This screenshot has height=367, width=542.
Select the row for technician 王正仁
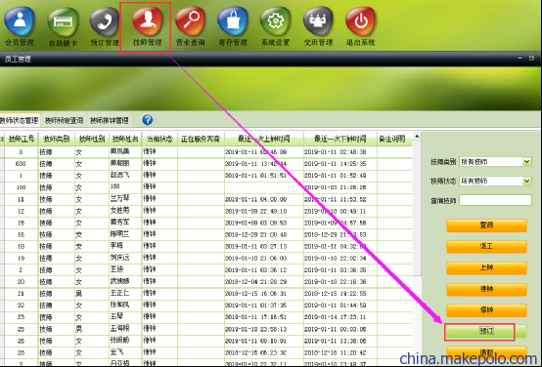click(206, 293)
